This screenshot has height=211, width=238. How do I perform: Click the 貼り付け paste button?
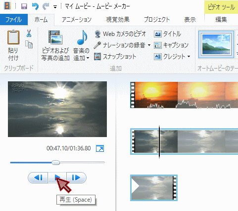point(13,45)
